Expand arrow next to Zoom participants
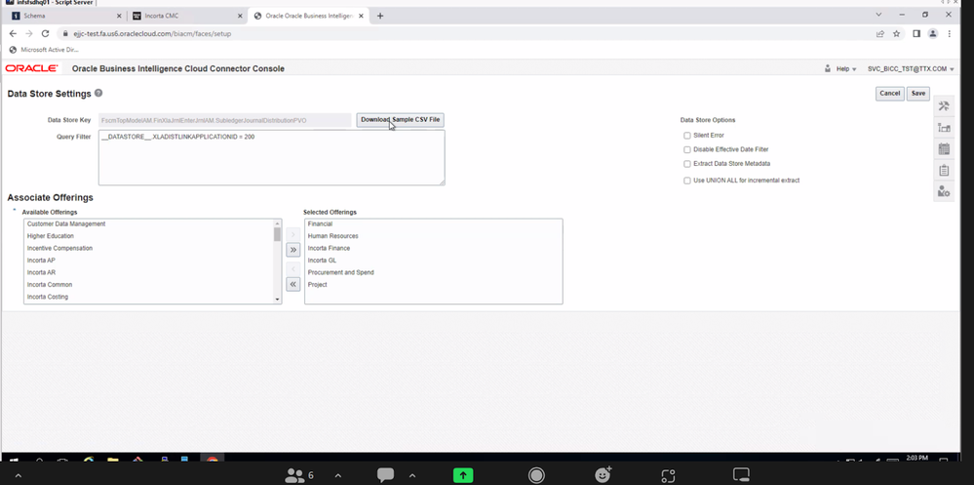This screenshot has height=485, width=974. tap(338, 475)
